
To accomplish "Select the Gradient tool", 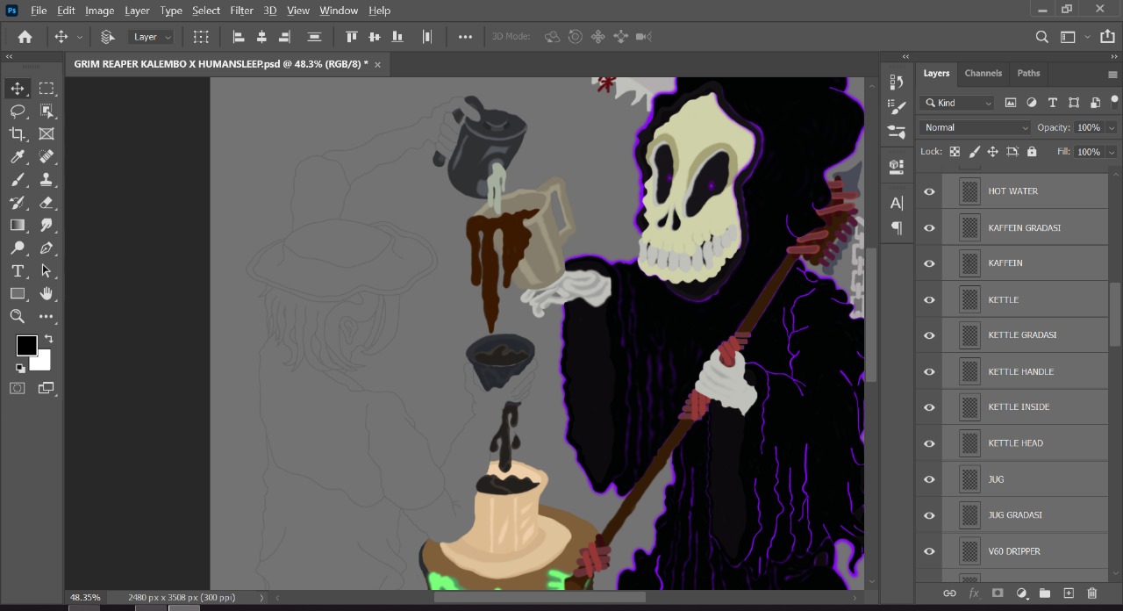I will pyautogui.click(x=18, y=225).
